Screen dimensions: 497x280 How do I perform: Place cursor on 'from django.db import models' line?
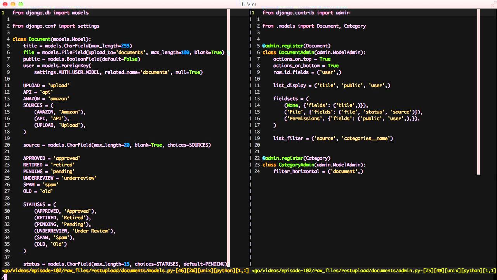(x=50, y=13)
